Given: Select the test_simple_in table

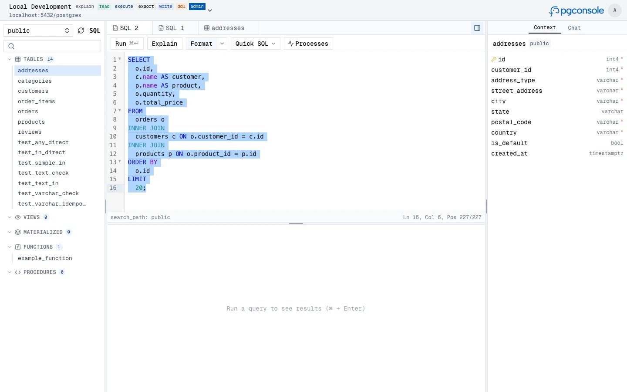Looking at the screenshot, I should pos(57,163).
